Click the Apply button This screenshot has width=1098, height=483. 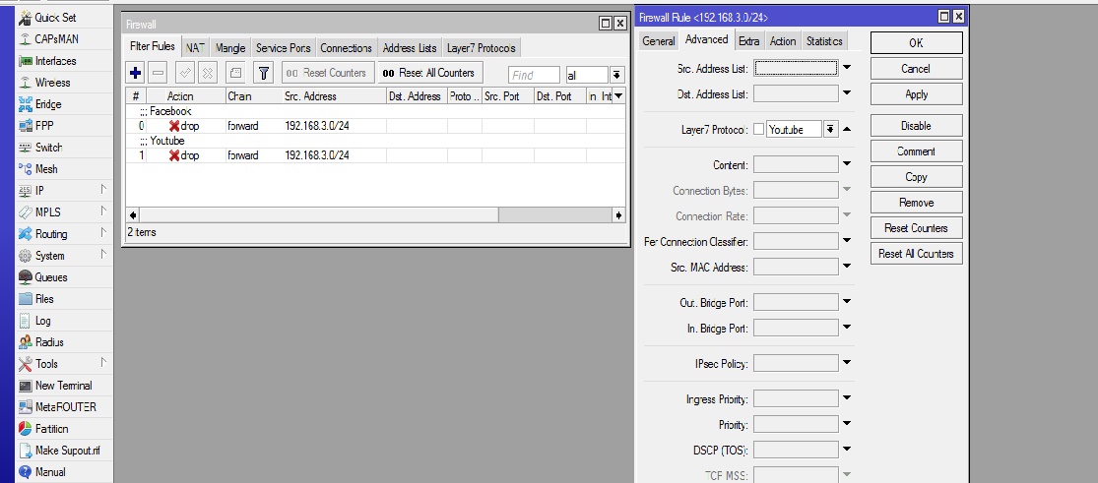[x=916, y=94]
